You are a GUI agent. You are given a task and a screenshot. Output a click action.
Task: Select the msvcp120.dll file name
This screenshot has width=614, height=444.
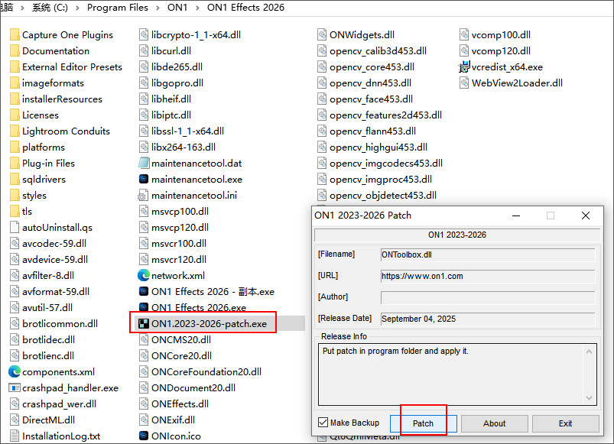[180, 227]
